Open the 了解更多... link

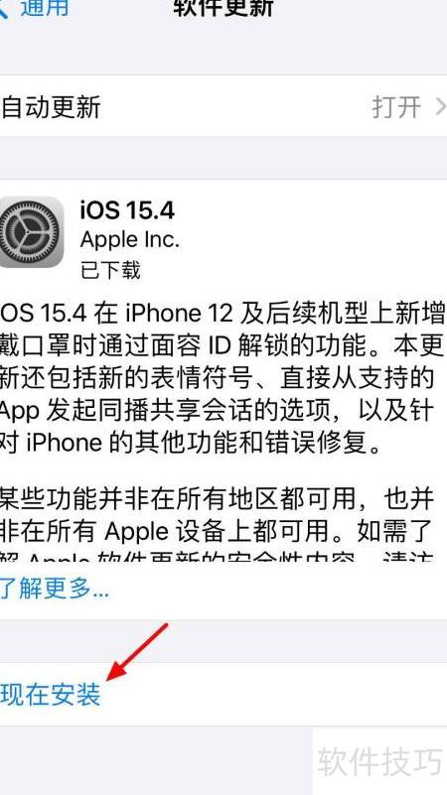[x=54, y=589]
